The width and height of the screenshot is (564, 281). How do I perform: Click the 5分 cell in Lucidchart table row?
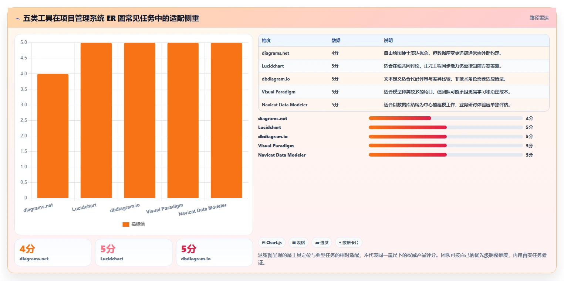(335, 66)
